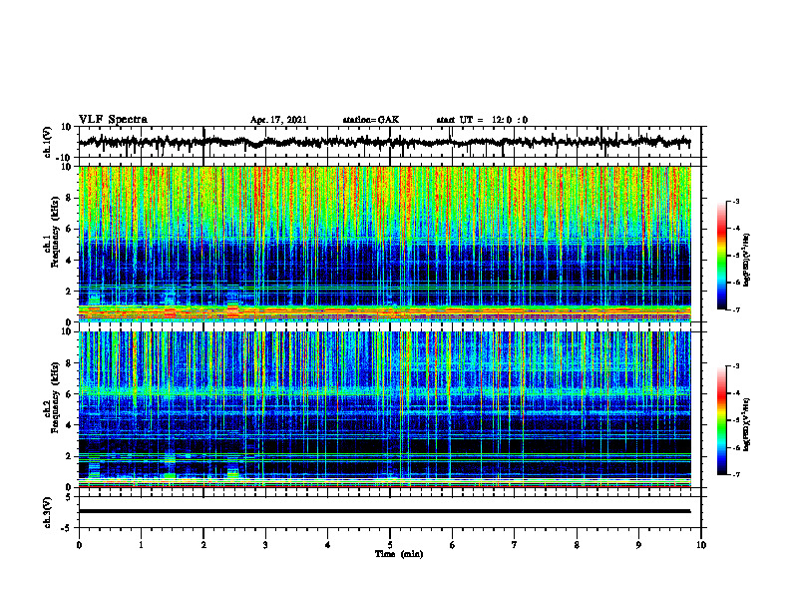Click the ch.1 spectrogram color scale bar
This screenshot has width=790, height=611.
tap(722, 256)
